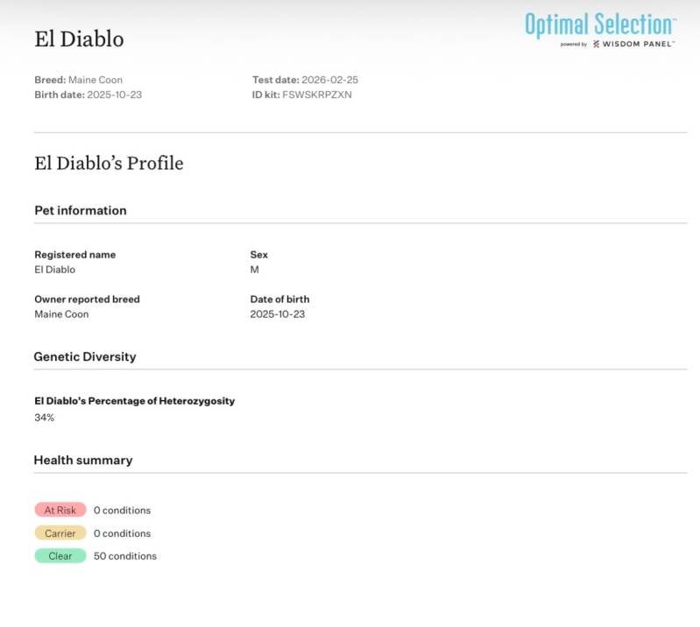The width and height of the screenshot is (700, 627).
Task: Click the Sex value M
Action: tap(254, 270)
